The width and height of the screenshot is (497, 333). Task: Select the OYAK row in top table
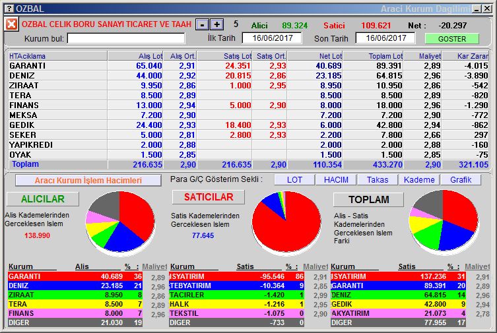pos(248,154)
